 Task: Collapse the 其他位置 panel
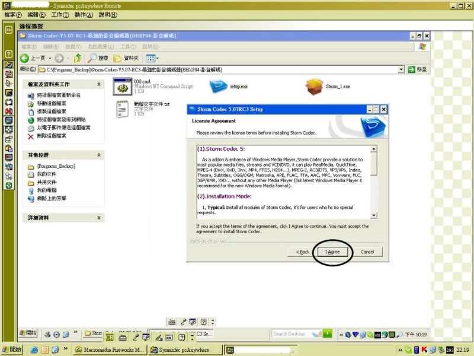98,155
